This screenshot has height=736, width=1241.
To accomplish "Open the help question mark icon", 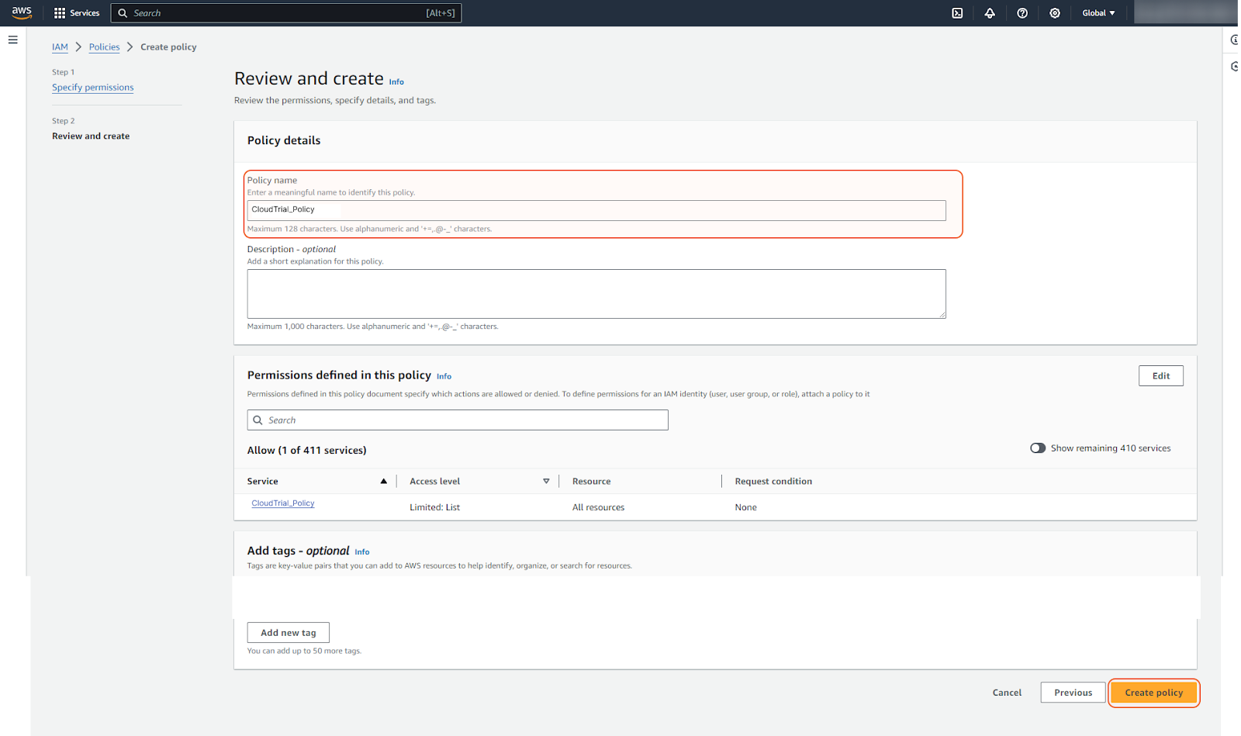I will click(x=1022, y=13).
